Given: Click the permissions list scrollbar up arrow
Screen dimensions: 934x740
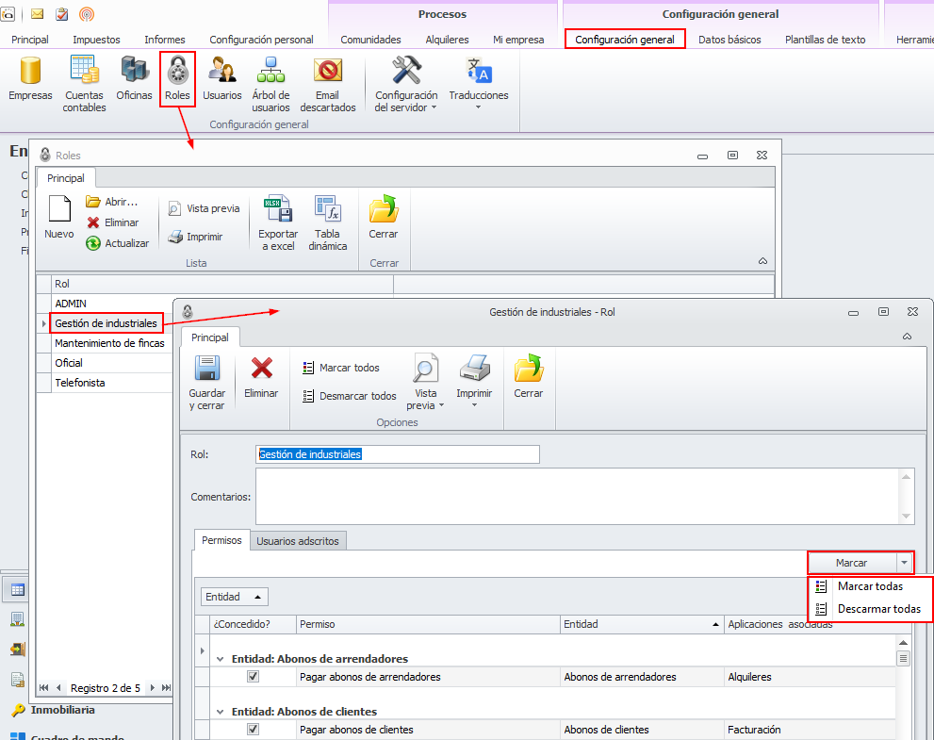Looking at the screenshot, I should [903, 642].
